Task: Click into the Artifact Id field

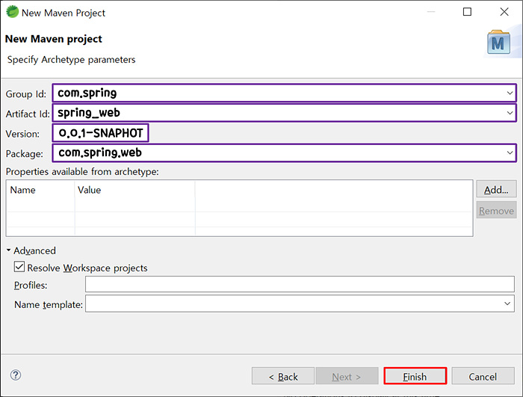Action: 284,113
